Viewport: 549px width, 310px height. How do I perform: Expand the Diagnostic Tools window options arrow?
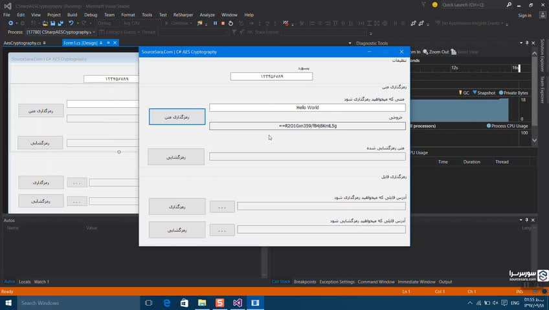(521, 43)
